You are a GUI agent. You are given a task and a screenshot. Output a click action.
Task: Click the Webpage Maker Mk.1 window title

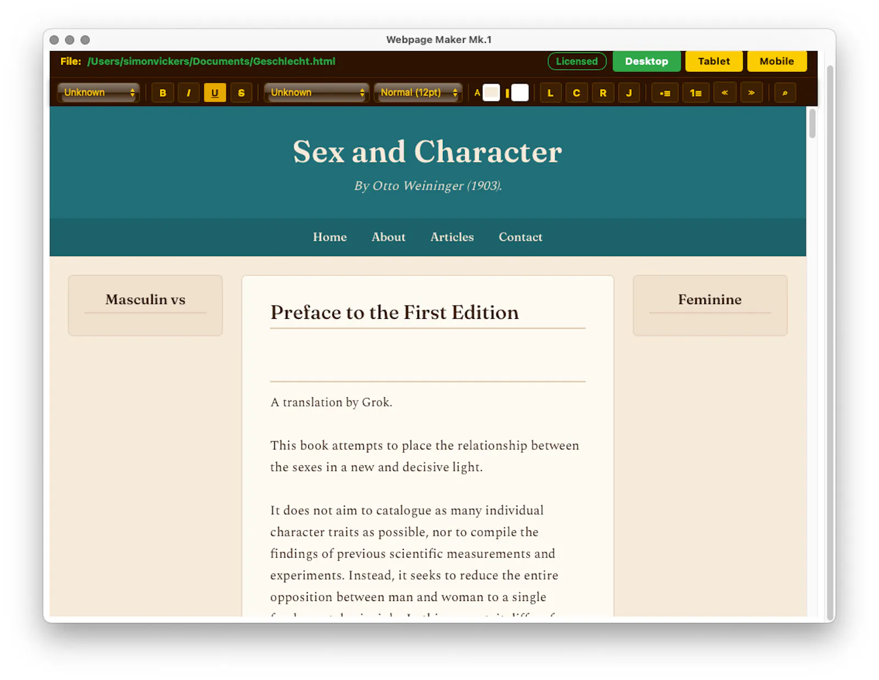(439, 40)
